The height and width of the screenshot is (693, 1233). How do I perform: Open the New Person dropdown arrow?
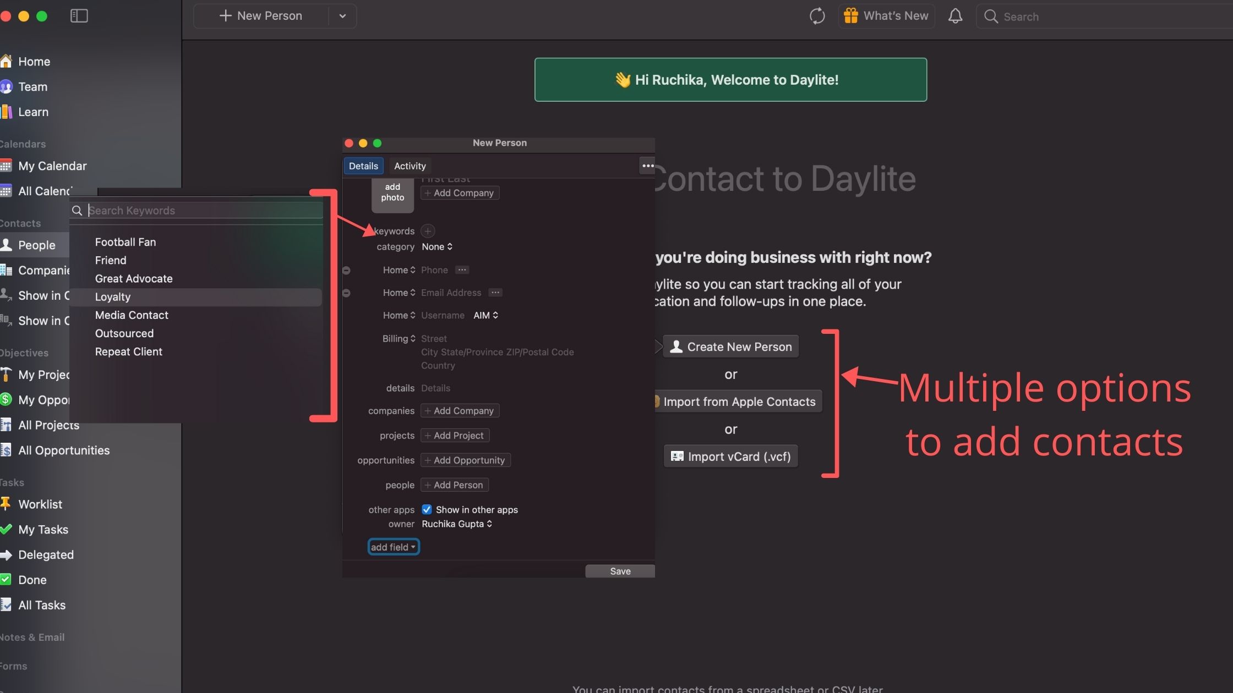coord(342,16)
